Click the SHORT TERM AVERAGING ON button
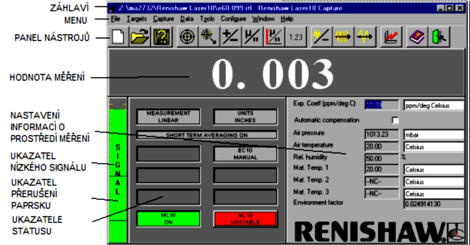 pyautogui.click(x=207, y=135)
